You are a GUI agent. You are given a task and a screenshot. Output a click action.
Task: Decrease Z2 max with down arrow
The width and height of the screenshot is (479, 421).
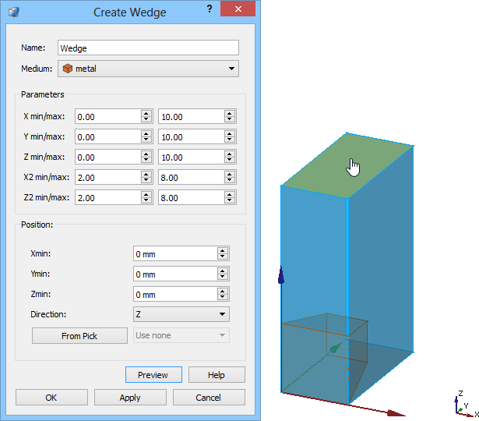230,201
